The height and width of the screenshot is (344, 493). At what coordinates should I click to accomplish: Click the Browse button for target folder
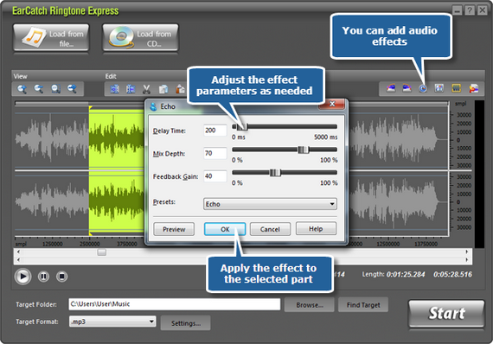[309, 305]
